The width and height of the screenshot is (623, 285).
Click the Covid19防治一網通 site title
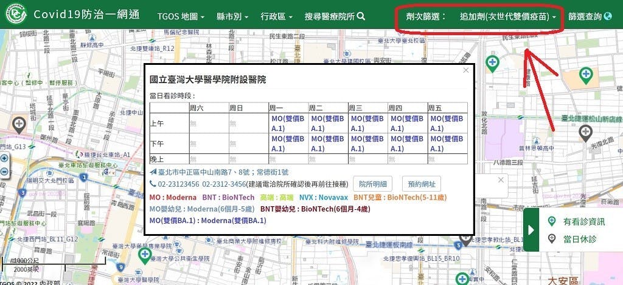86,15
